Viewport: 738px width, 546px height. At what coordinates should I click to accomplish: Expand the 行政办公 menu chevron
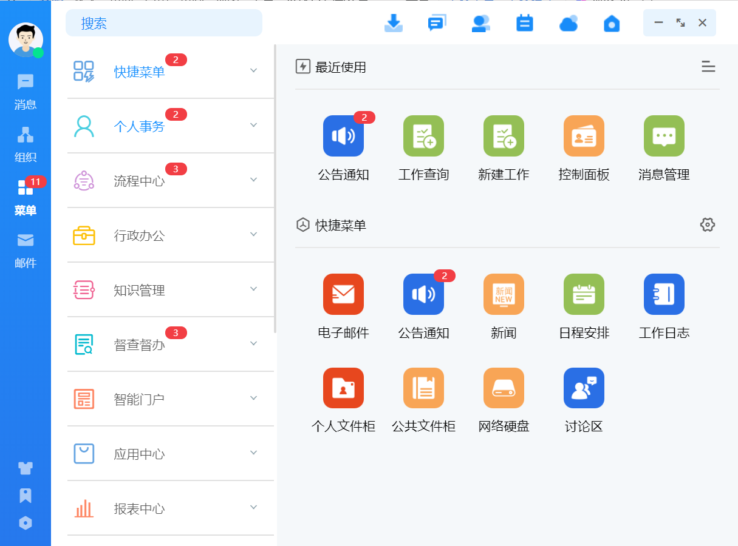pyautogui.click(x=254, y=234)
